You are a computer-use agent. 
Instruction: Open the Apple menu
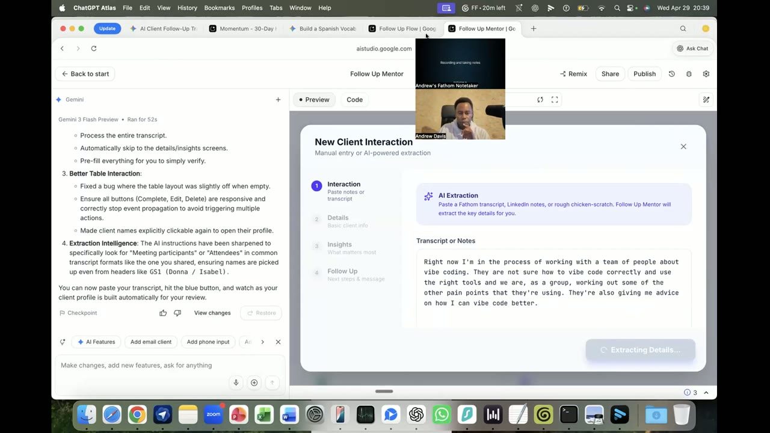62,8
